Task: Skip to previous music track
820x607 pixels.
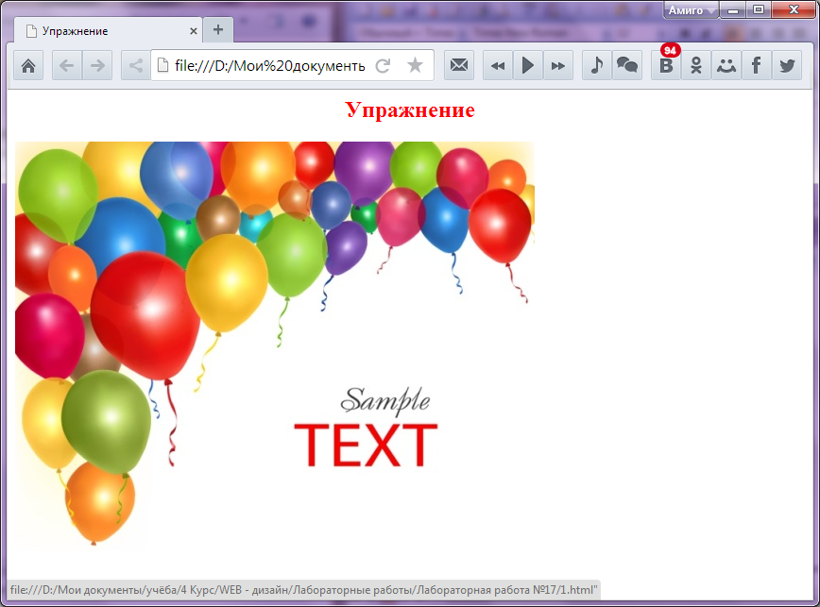Action: click(498, 66)
